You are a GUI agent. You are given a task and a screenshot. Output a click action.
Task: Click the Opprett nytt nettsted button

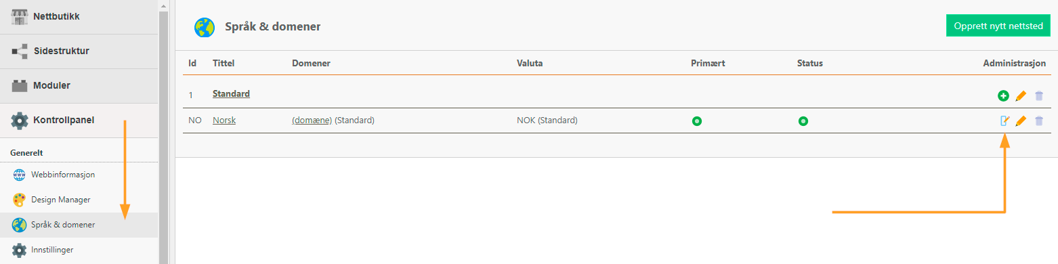click(998, 26)
